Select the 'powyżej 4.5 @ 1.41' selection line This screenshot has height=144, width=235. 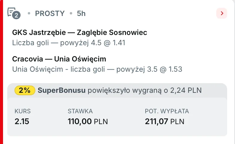pos(69,43)
